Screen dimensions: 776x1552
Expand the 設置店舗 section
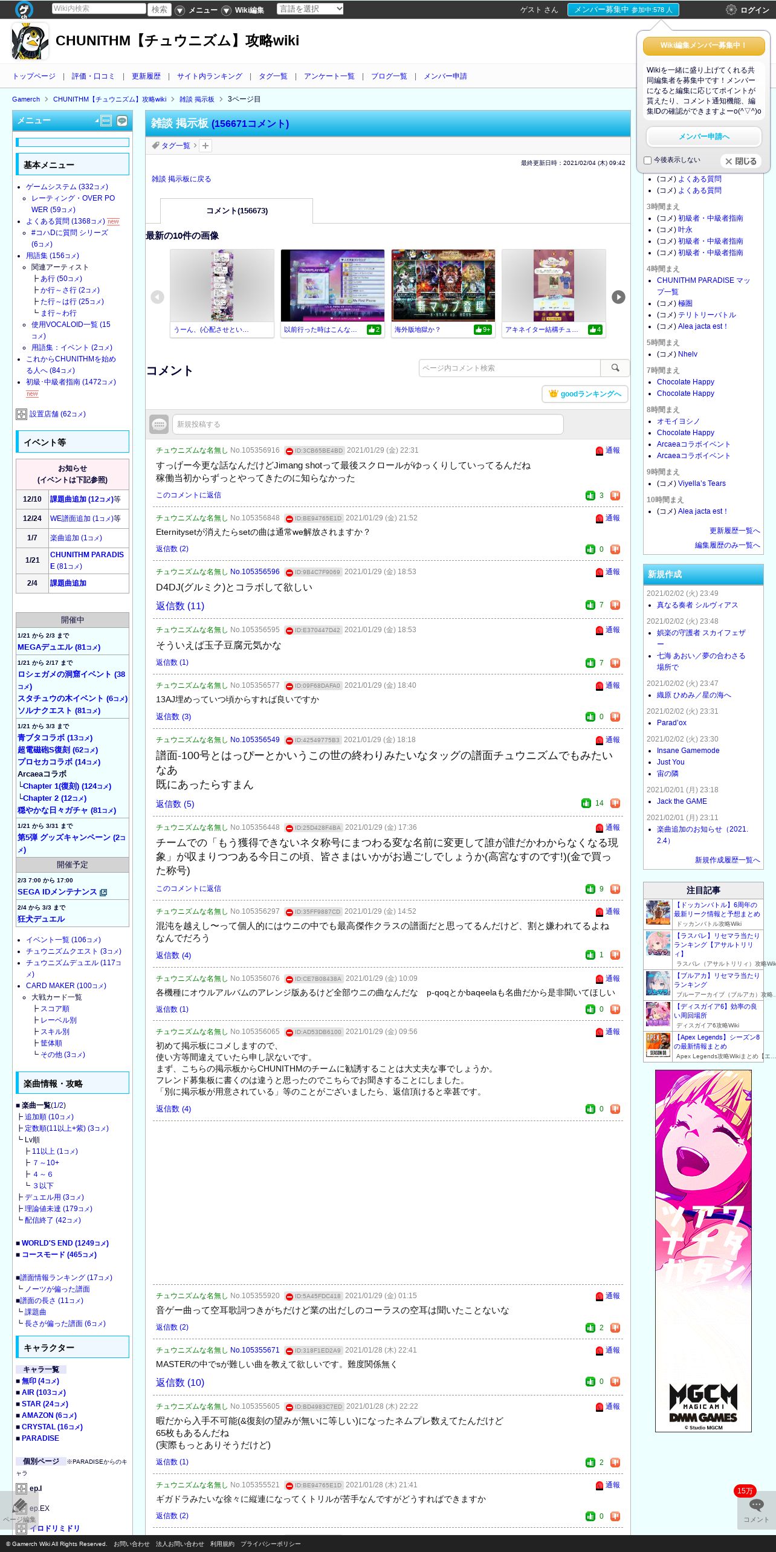[21, 414]
